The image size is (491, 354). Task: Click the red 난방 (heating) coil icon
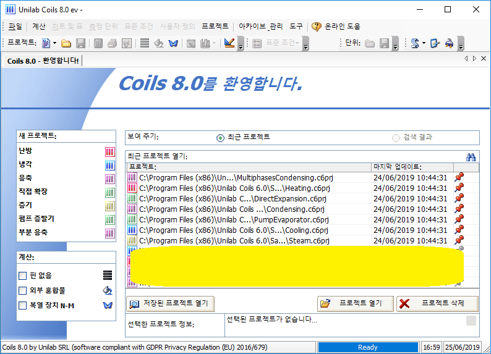[x=109, y=151]
